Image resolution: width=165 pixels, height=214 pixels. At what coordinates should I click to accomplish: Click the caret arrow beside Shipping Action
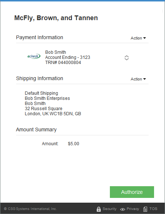(x=145, y=79)
